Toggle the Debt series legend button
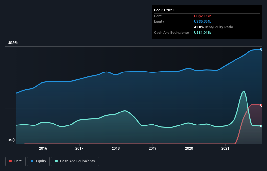Image resolution: width=267 pixels, height=171 pixels. click(x=15, y=161)
